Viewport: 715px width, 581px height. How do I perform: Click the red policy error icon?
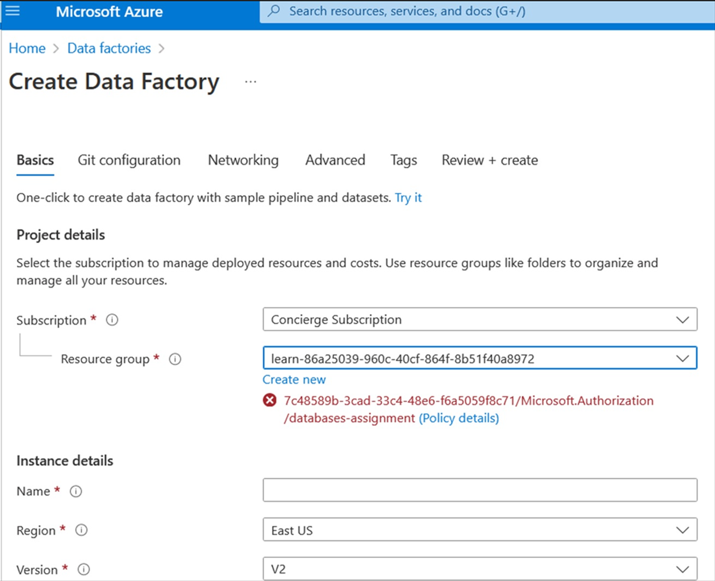point(270,400)
